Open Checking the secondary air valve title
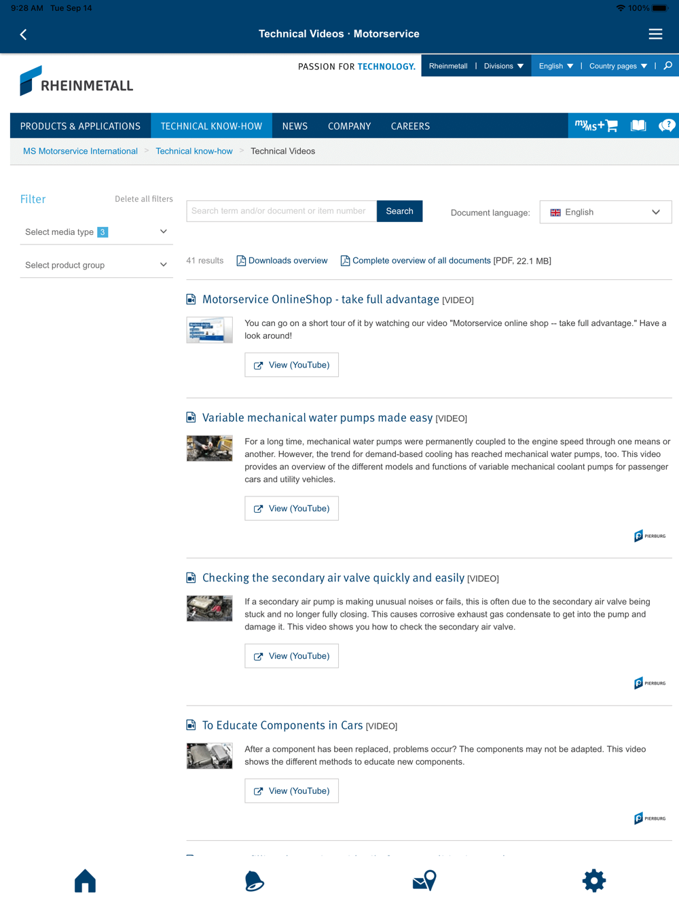The height and width of the screenshot is (906, 679). (x=333, y=578)
